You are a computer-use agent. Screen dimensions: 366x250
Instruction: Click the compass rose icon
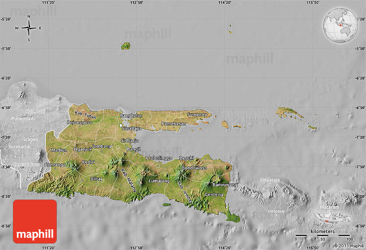(29, 28)
